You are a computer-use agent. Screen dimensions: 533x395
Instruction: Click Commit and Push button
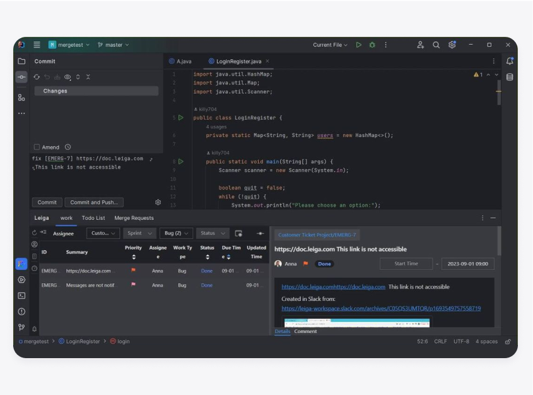click(94, 202)
